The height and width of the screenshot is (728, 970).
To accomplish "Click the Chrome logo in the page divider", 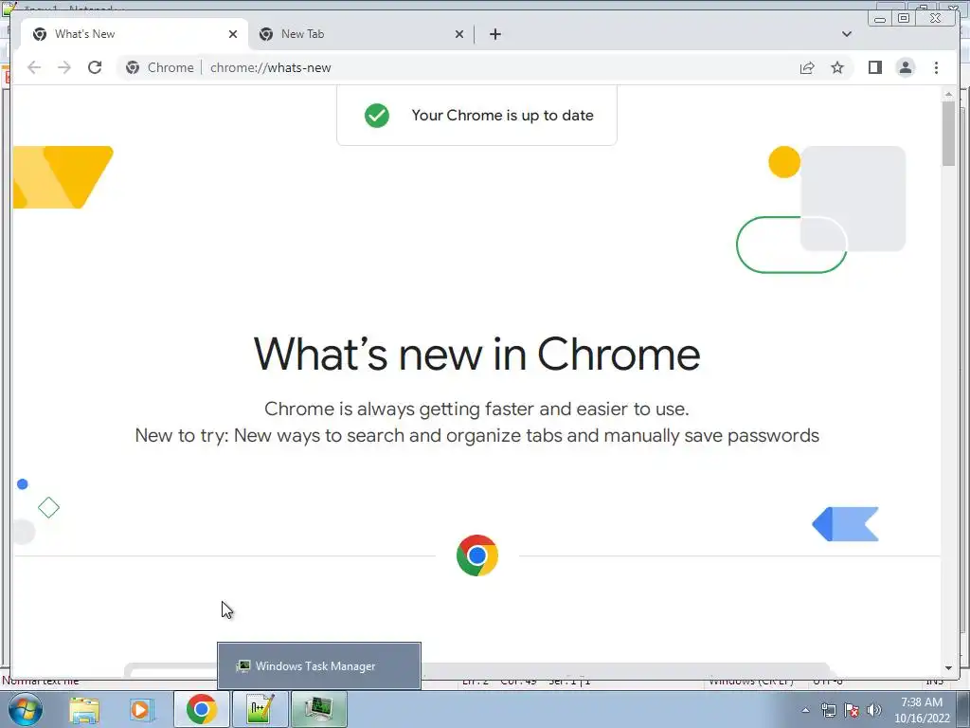I will tap(477, 555).
